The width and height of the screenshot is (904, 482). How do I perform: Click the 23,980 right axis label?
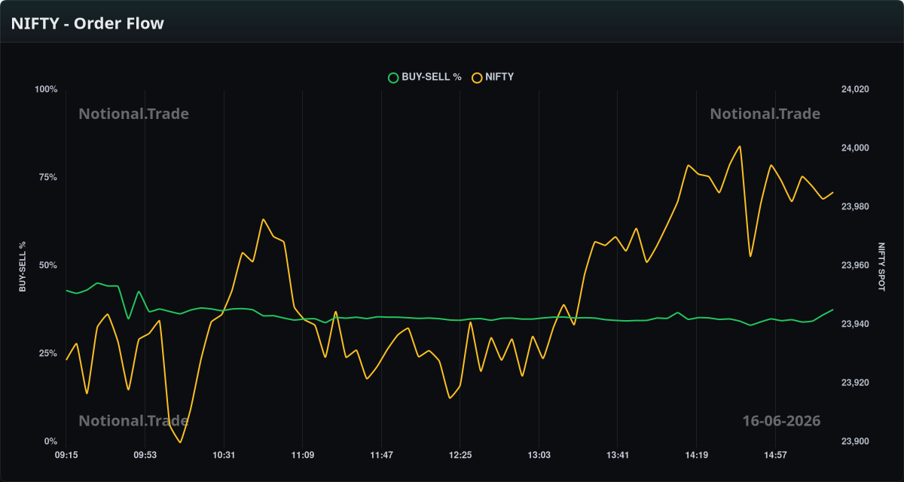[855, 207]
